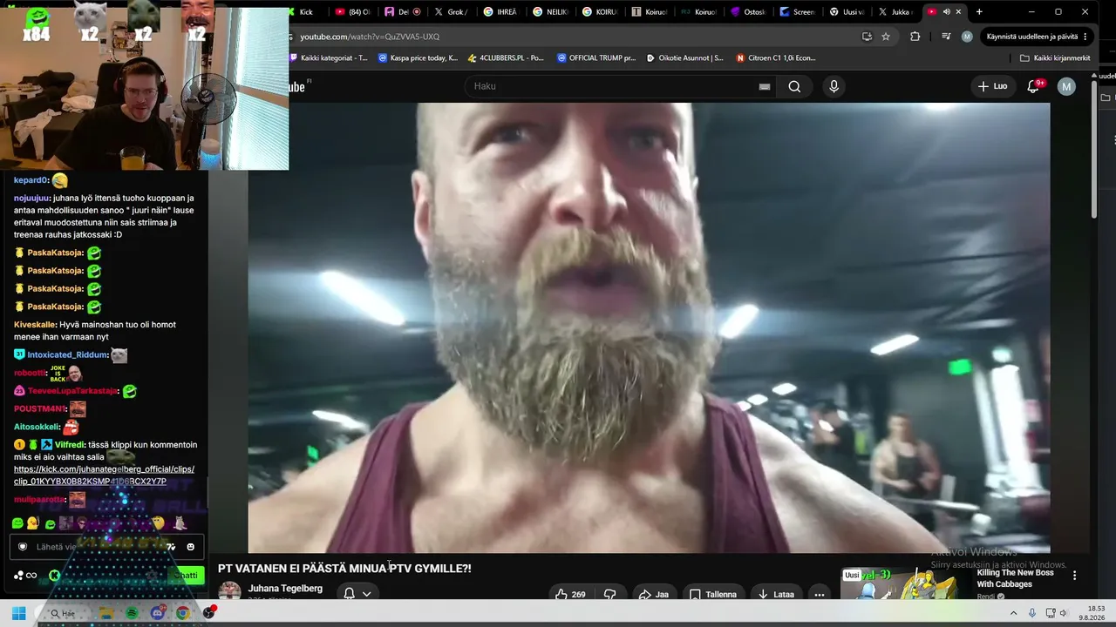Open the on-screen keyboard in search bar
Viewport: 1116px width, 627px height.
(765, 86)
